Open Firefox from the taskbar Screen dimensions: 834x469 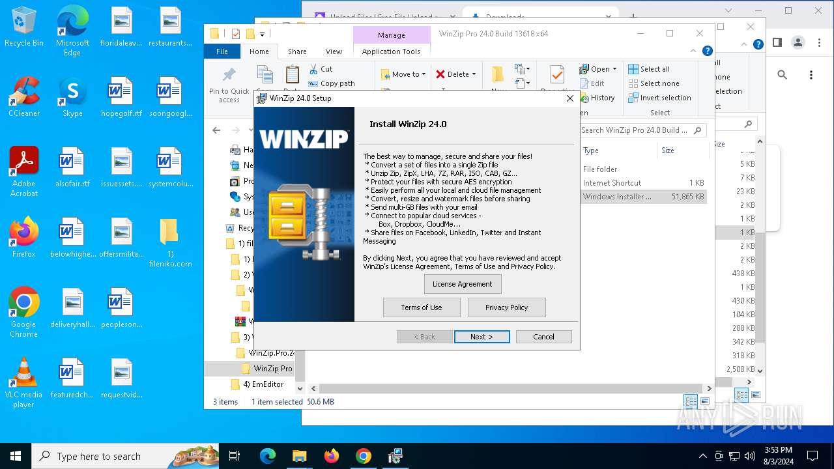tap(331, 456)
